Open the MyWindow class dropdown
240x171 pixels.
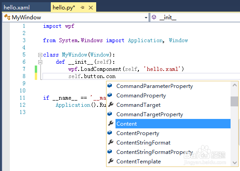(146, 18)
